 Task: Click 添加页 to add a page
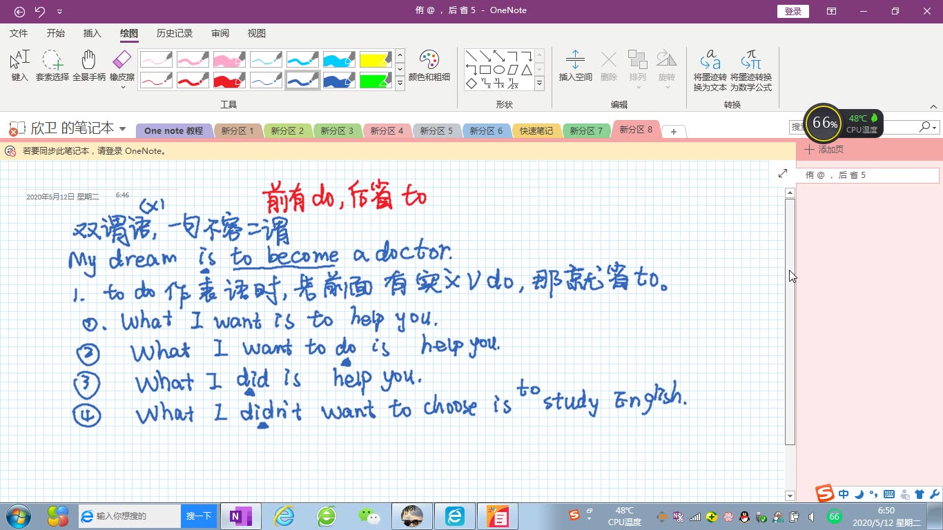click(824, 149)
